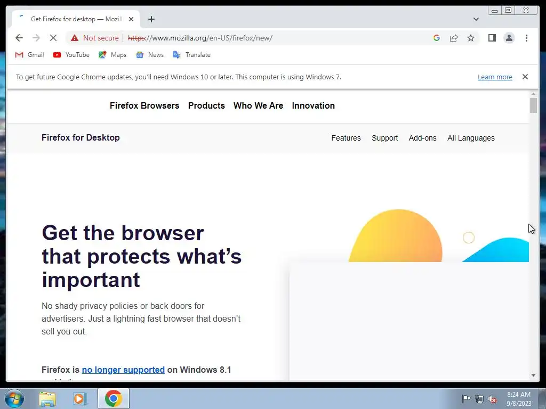Go to the Add-ons page

coord(422,138)
